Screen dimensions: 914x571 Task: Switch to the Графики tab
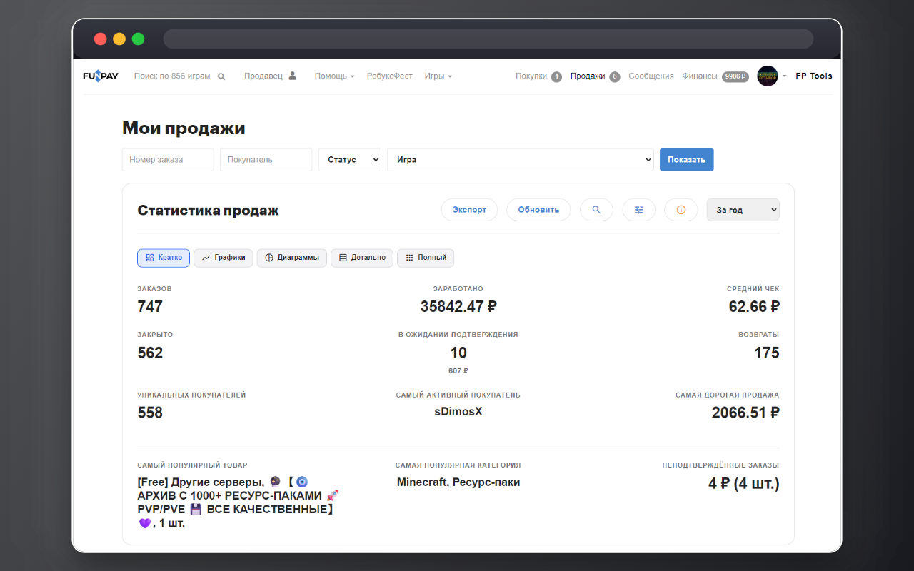point(224,258)
